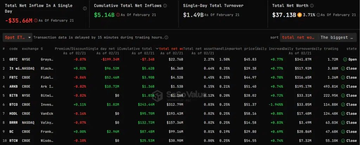Click the info icon next to Cumulative Total Net Inflows

165,6
